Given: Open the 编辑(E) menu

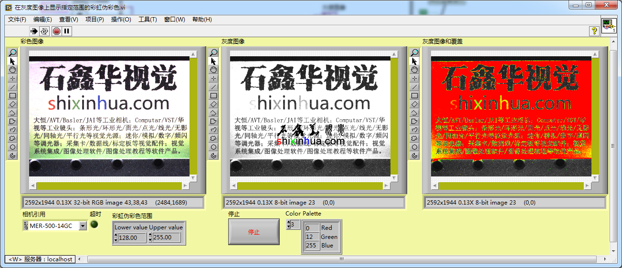Looking at the screenshot, I should click(x=42, y=20).
